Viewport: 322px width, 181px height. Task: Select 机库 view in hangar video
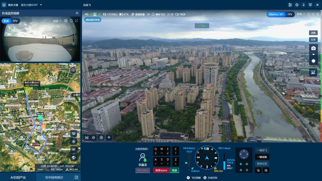coord(6,21)
